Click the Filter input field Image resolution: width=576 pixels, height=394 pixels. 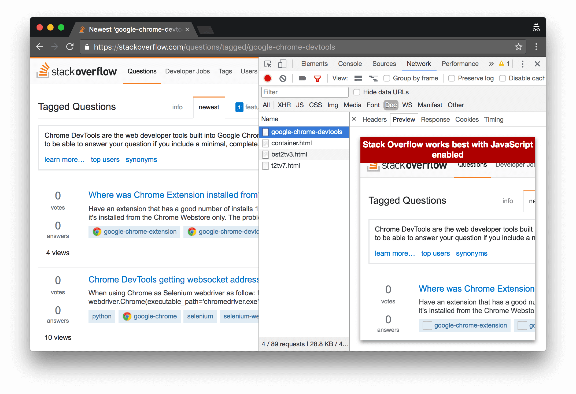click(x=305, y=92)
